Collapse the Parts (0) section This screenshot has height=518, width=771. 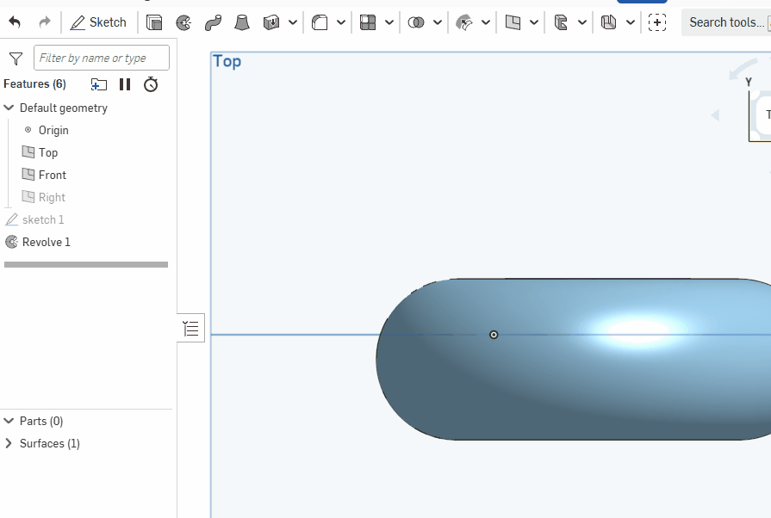click(x=9, y=422)
